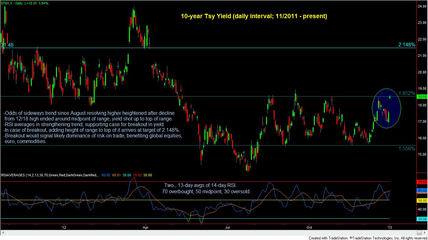
Task: Click the 24.00 price axis label
Action: (422, 6)
